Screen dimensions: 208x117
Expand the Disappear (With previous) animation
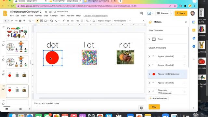point(149,92)
